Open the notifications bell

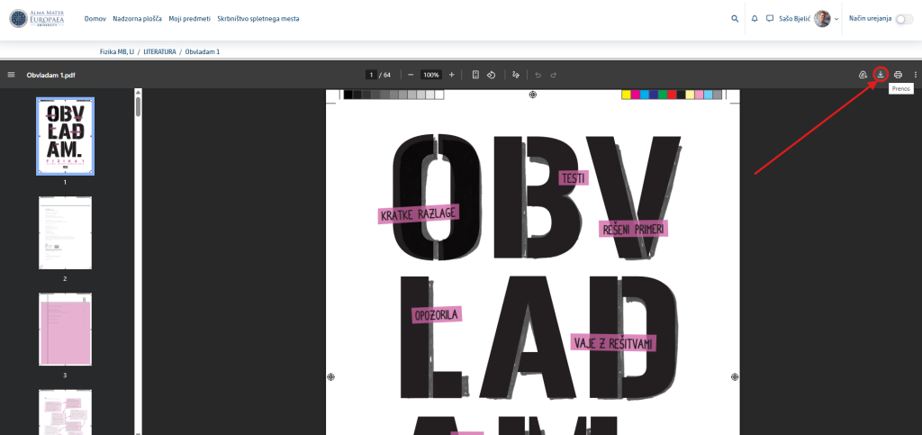point(755,19)
